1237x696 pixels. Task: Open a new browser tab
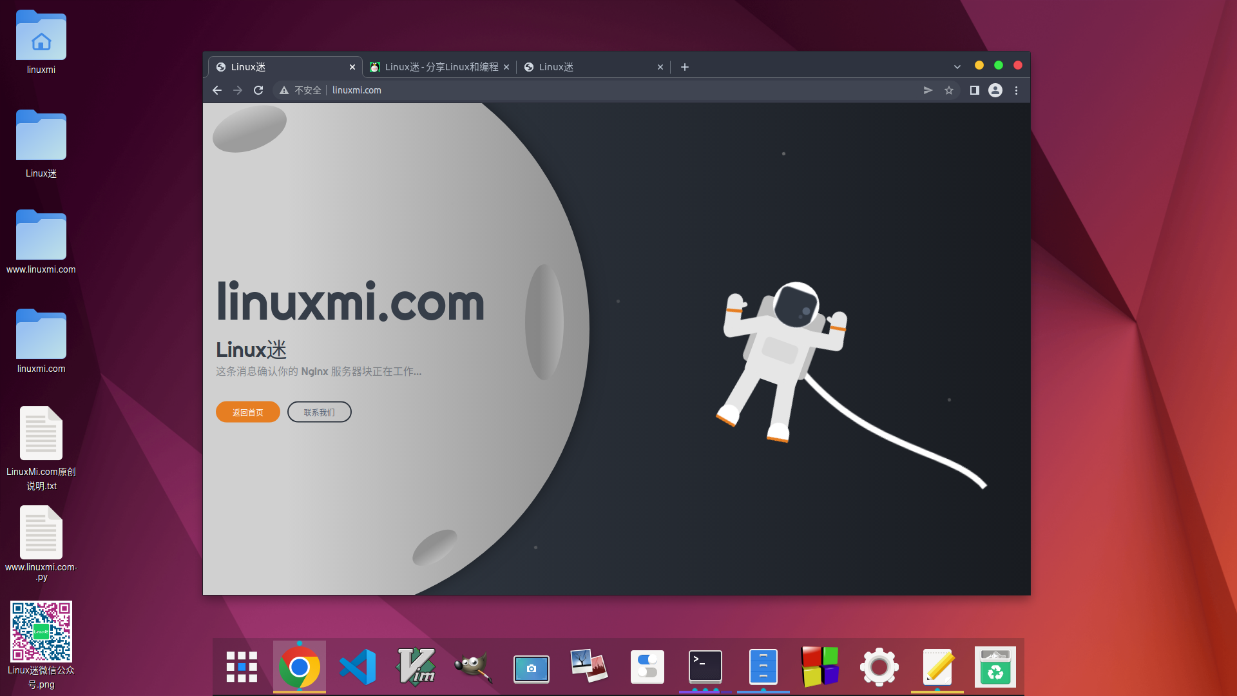pyautogui.click(x=685, y=67)
